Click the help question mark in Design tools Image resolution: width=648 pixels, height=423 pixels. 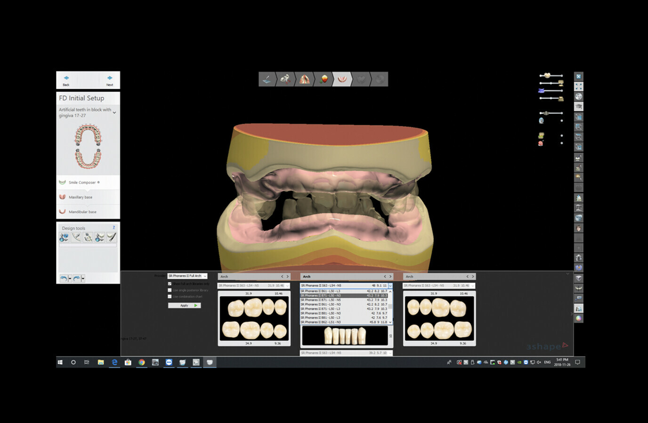coord(113,227)
